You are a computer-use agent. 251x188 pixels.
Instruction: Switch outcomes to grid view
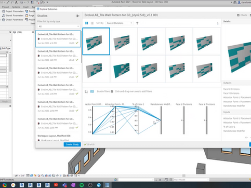pos(87,23)
